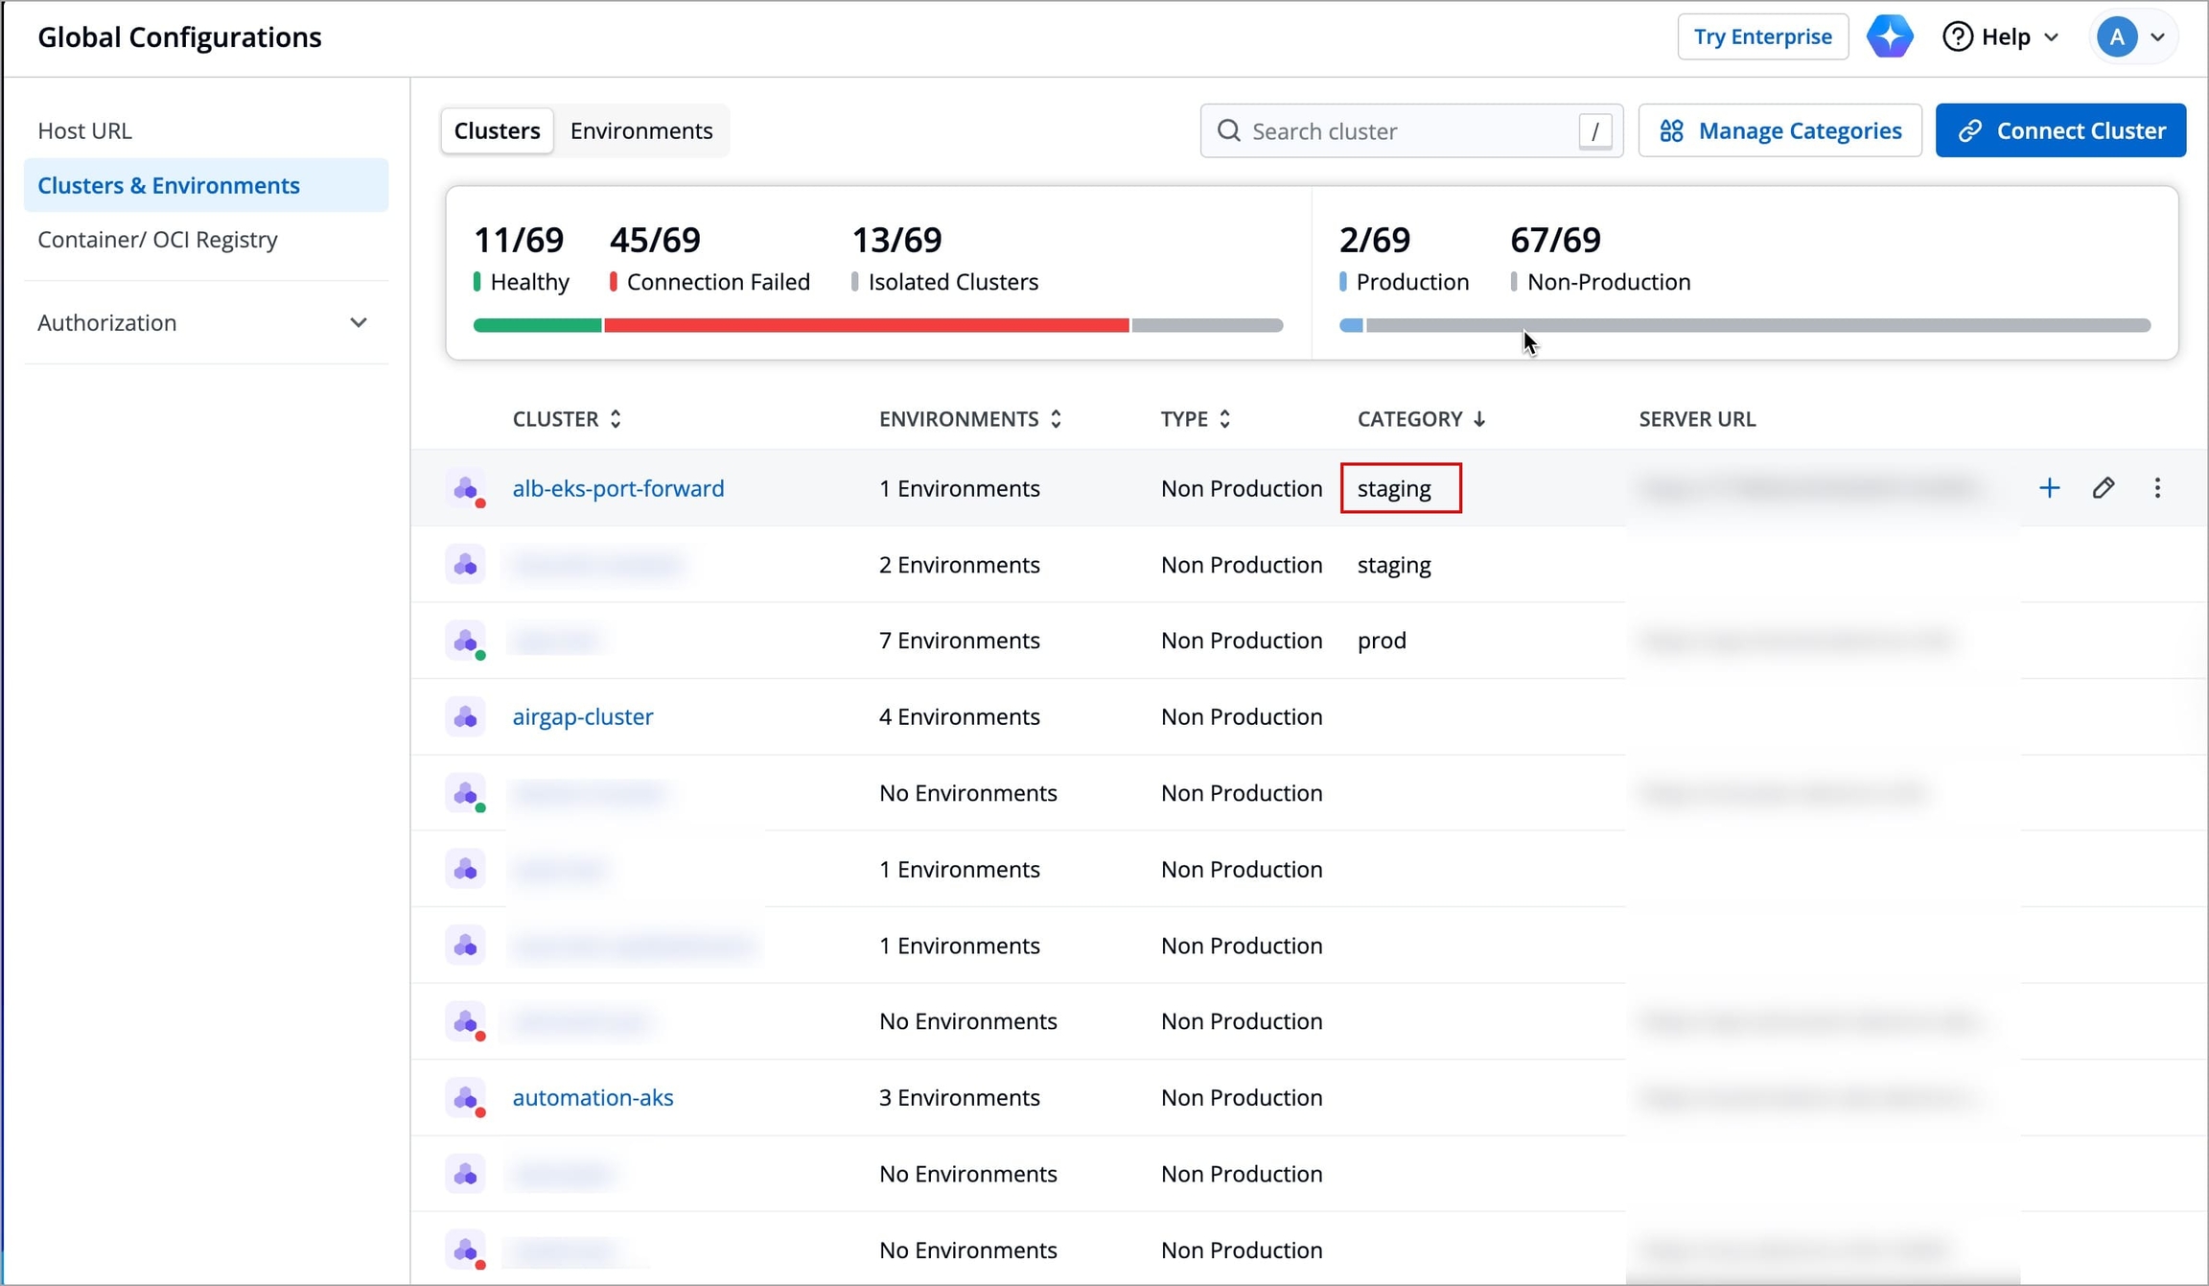Open Container/ OCI Registry in sidebar
2209x1286 pixels.
pyautogui.click(x=157, y=239)
